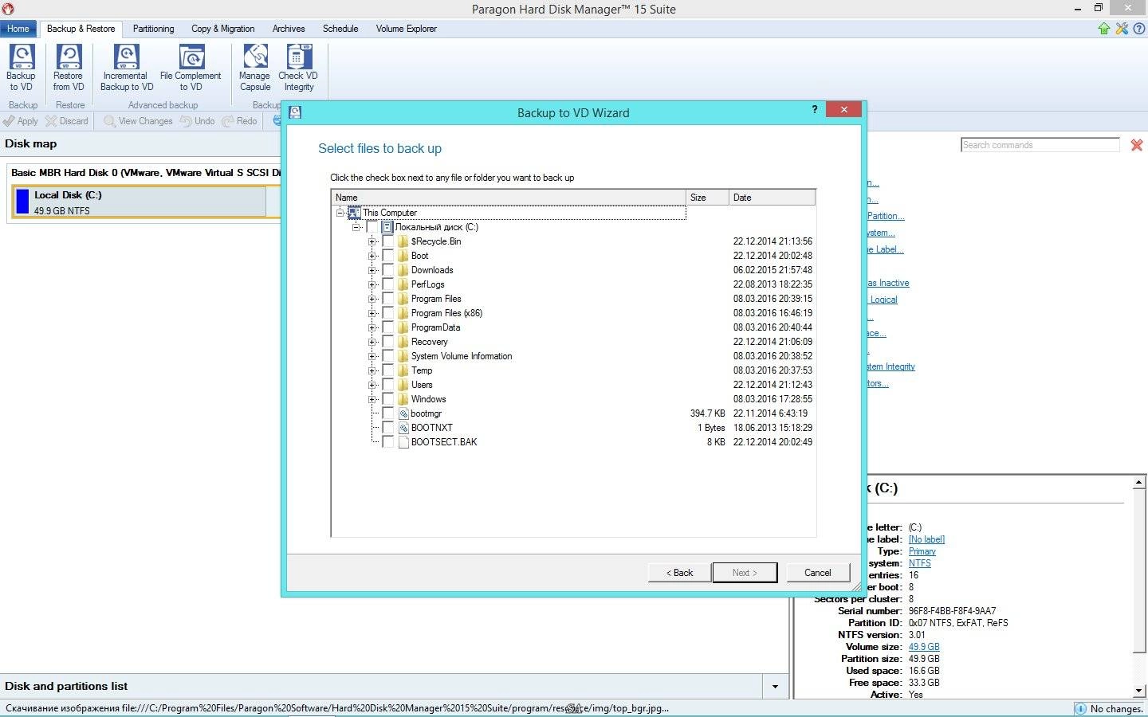
Task: Click the NTFS file system link
Action: 920,563
